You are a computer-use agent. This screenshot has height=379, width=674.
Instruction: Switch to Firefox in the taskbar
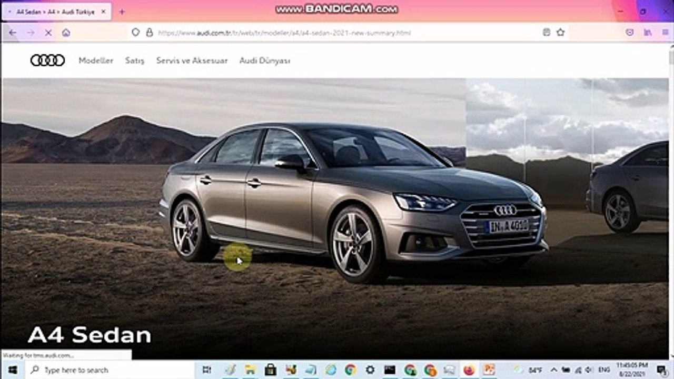click(x=469, y=370)
